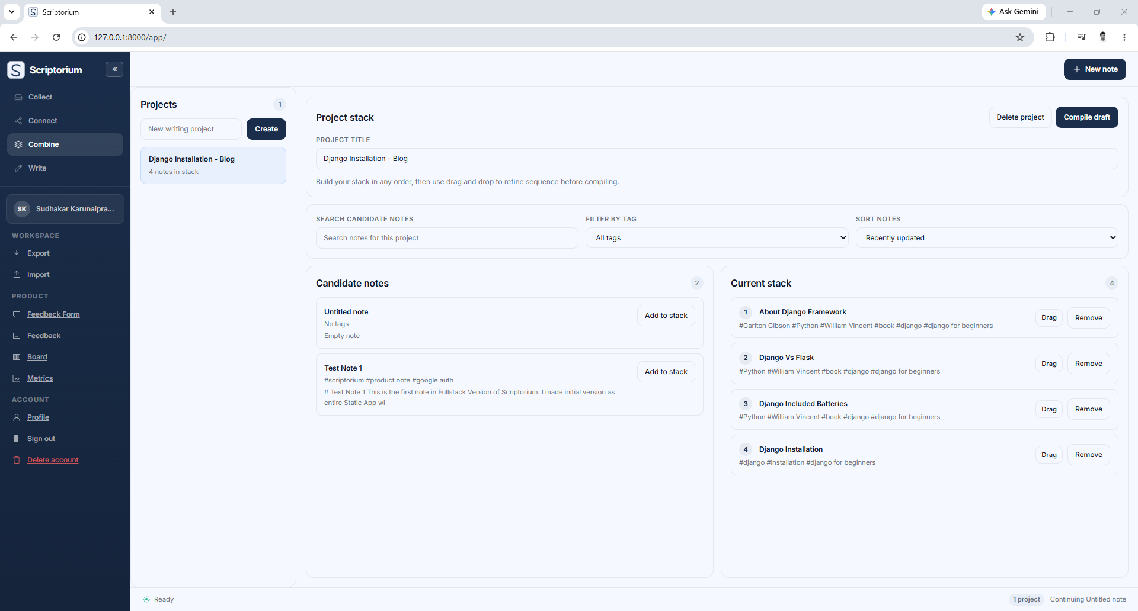Go back using the browser back arrow

pos(14,37)
